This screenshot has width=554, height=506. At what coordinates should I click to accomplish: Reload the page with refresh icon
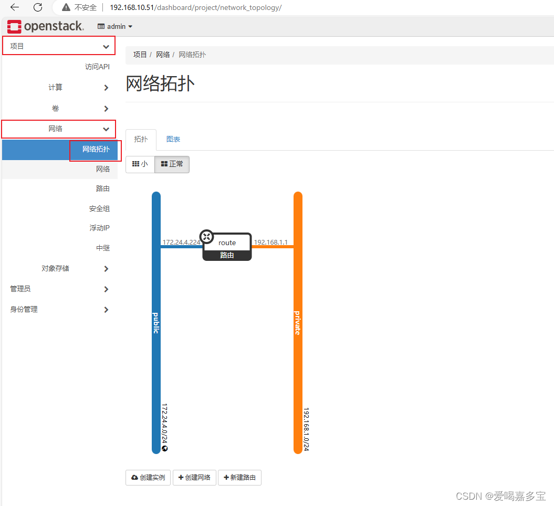pyautogui.click(x=38, y=7)
